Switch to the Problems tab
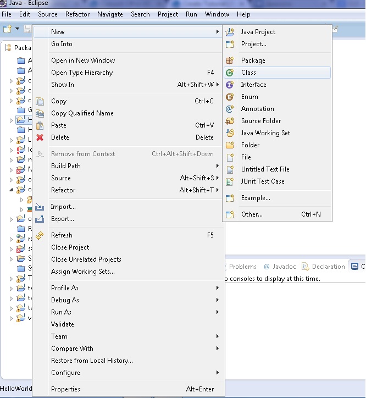Viewport: 366px width, 398px height. 243,267
